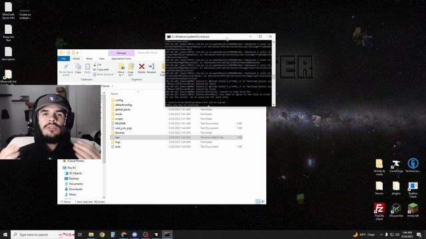The height and width of the screenshot is (239, 426).
Task: Select the mods folder
Action: [x=118, y=114]
